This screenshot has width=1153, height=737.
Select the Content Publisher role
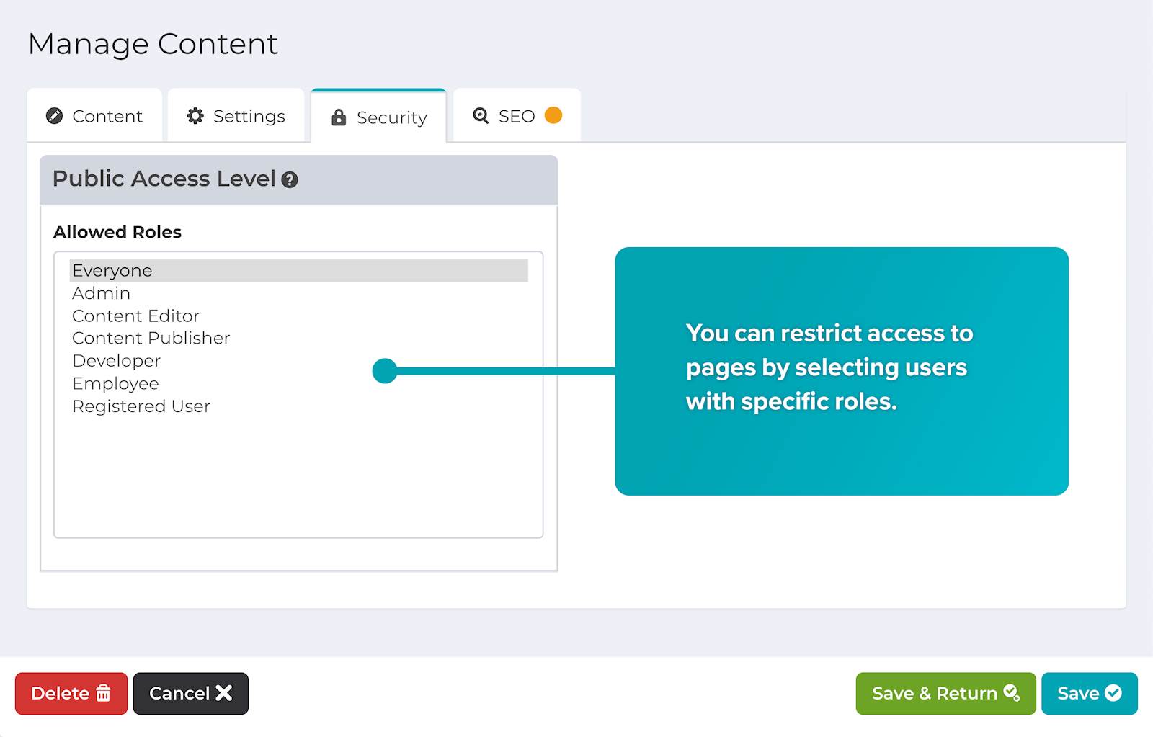click(299, 338)
